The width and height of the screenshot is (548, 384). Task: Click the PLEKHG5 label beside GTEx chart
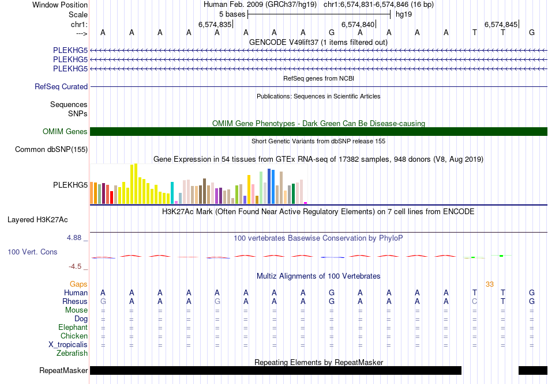click(x=70, y=185)
